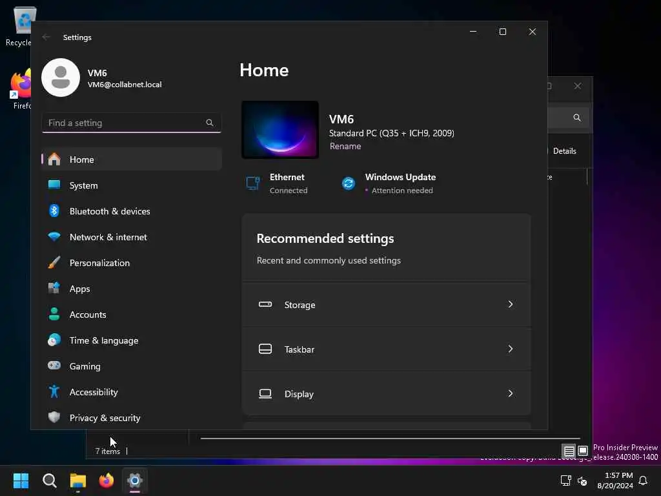Viewport: 661px width, 496px height.
Task: Open Taskbar recommended setting
Action: pyautogui.click(x=386, y=349)
